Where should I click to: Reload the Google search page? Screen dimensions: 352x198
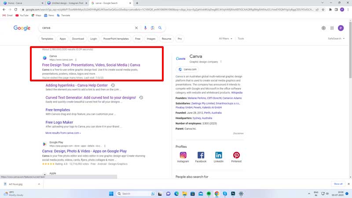(x=16, y=10)
